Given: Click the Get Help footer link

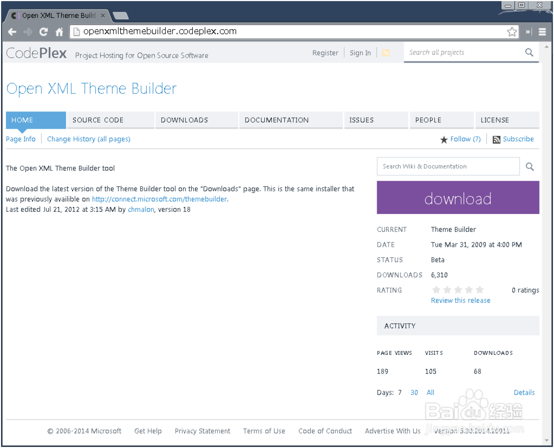Looking at the screenshot, I should 148,431.
